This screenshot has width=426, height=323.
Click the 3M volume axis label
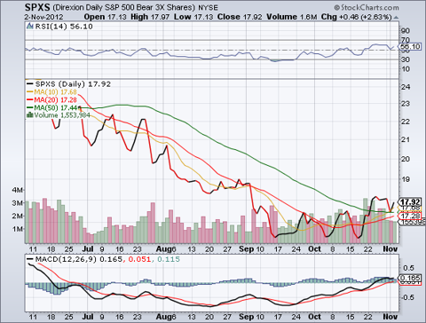[x=18, y=203]
